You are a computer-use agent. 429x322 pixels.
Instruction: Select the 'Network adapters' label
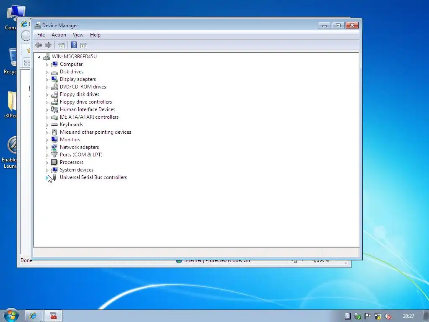click(x=79, y=147)
